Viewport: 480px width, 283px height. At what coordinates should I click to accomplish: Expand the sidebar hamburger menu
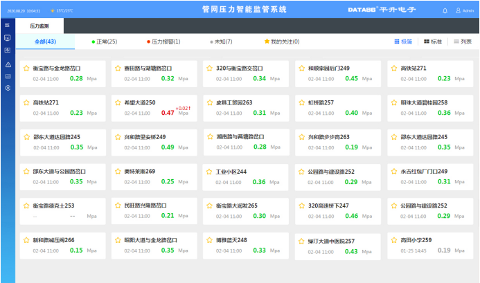pos(7,25)
